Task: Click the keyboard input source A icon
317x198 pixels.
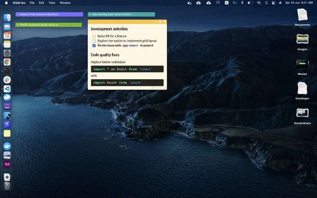Action: pos(227,3)
